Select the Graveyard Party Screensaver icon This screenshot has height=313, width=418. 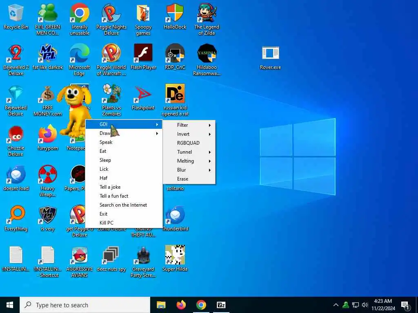point(143,255)
